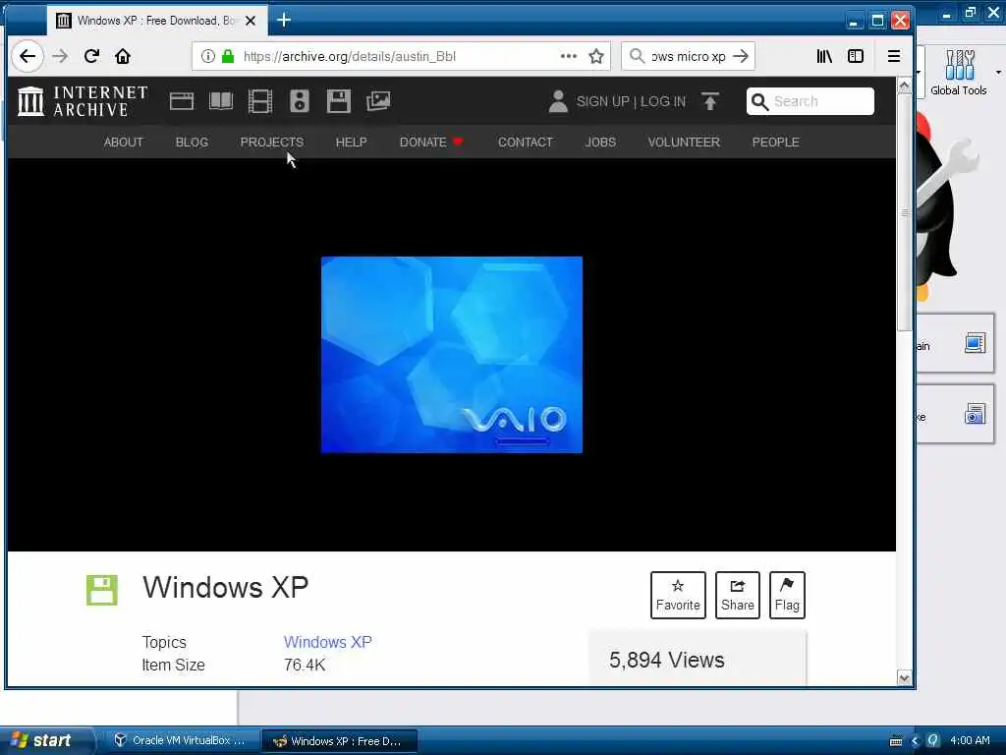Expand the Global Tools dropdown arrow in VirtualBox
Viewport: 1006px width, 755px height.
[x=998, y=72]
